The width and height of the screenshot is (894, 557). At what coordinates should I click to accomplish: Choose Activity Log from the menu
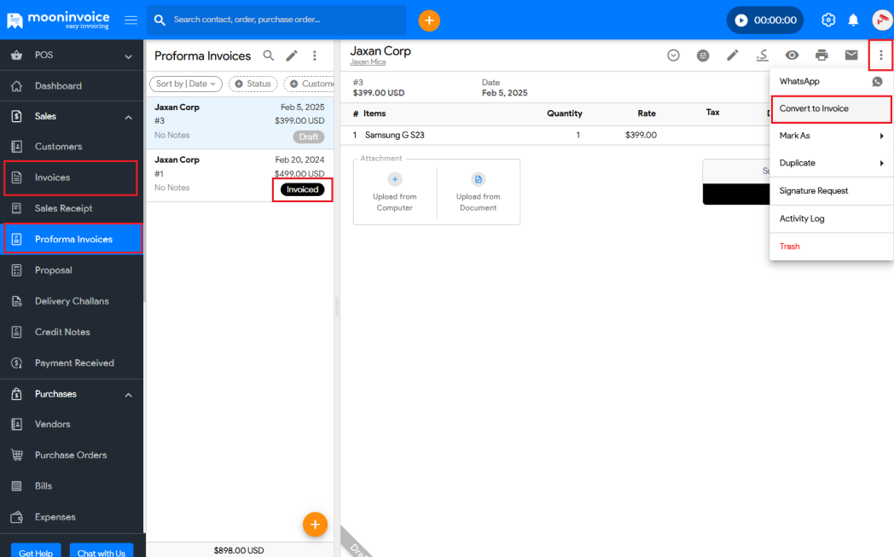(802, 218)
